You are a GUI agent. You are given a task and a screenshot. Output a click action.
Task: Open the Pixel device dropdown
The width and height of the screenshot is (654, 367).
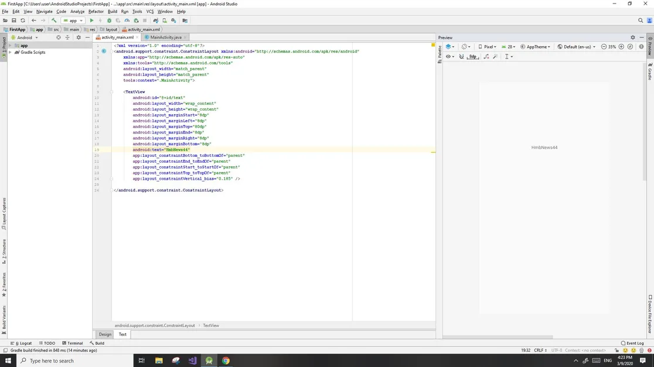coord(487,47)
